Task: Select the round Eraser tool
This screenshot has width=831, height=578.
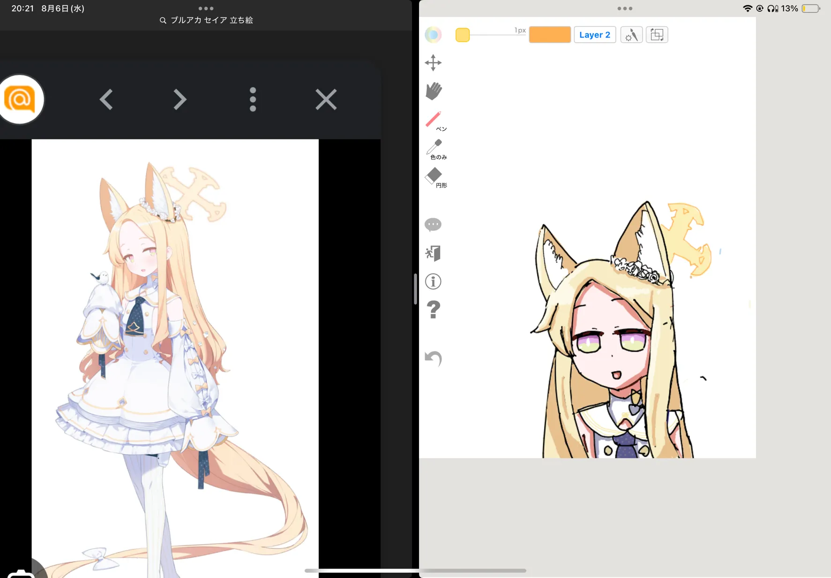Action: (x=435, y=178)
